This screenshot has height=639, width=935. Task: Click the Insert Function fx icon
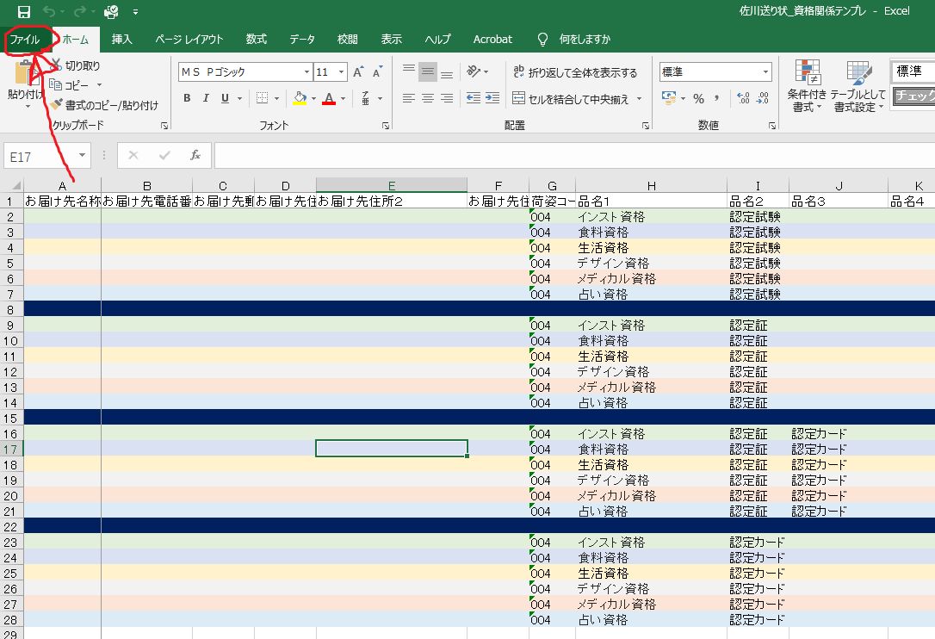tap(195, 155)
